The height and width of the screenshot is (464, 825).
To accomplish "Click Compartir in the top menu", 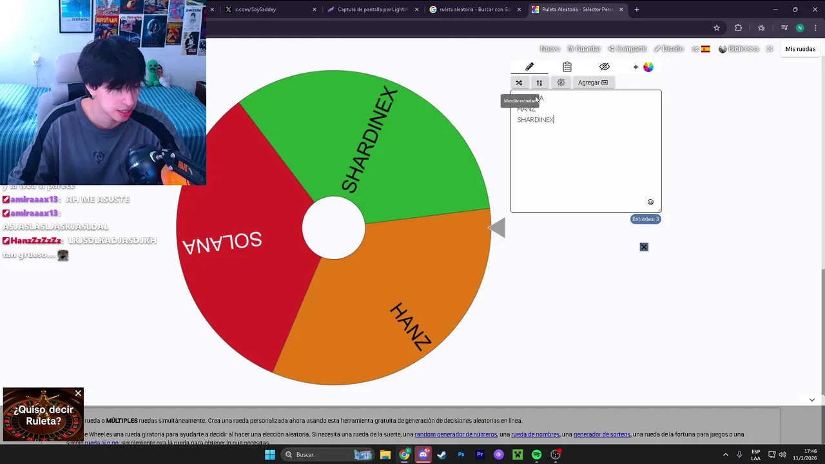I will [627, 49].
